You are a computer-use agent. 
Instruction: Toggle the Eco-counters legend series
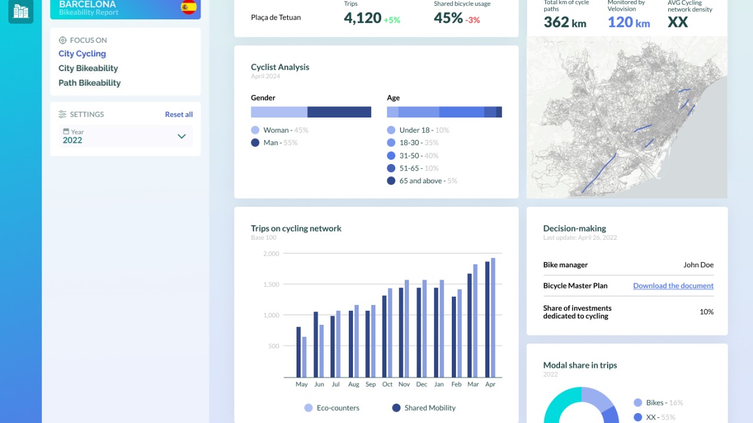(308, 408)
